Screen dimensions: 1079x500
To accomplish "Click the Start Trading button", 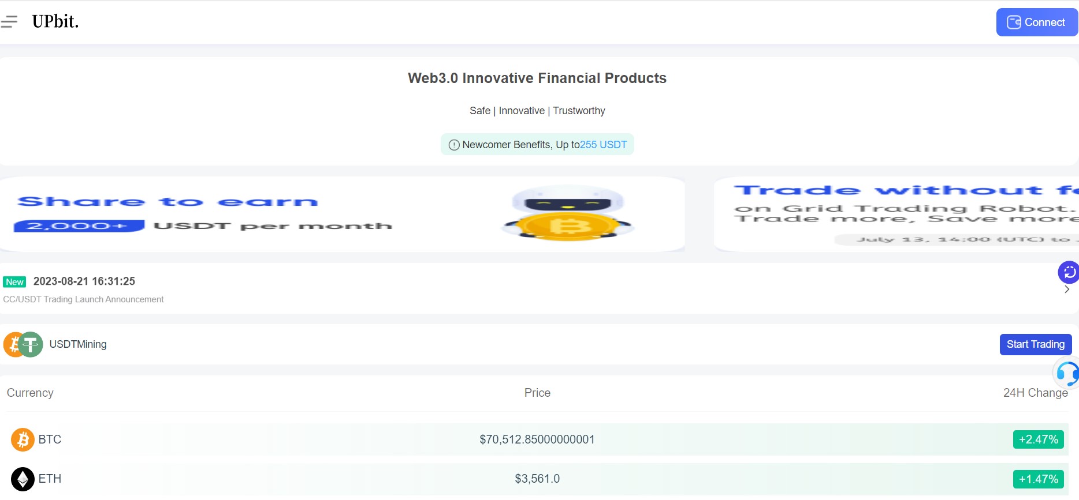I will tap(1036, 344).
